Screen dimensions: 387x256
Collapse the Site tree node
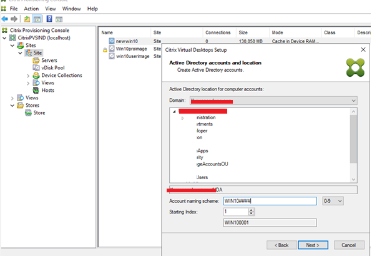pos(20,53)
